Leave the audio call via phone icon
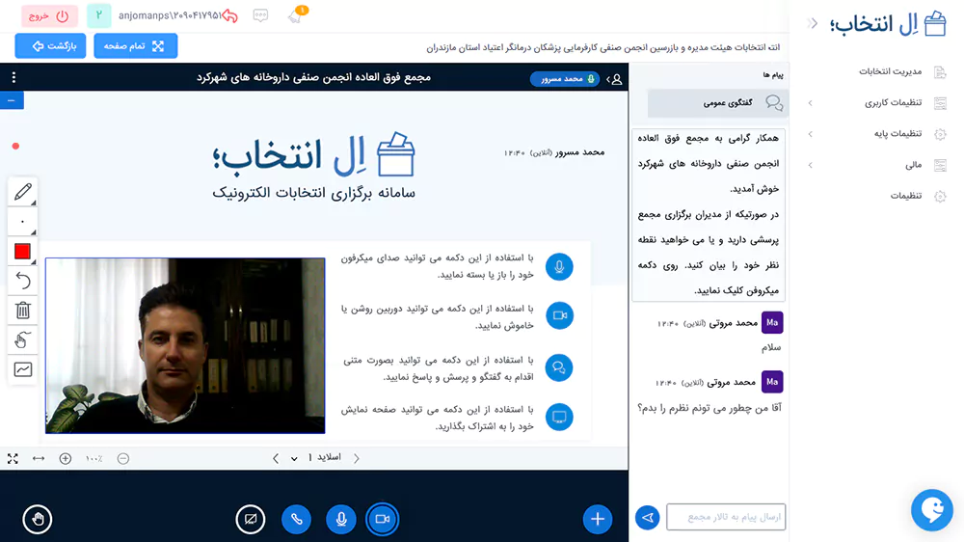The image size is (964, 542). click(296, 520)
